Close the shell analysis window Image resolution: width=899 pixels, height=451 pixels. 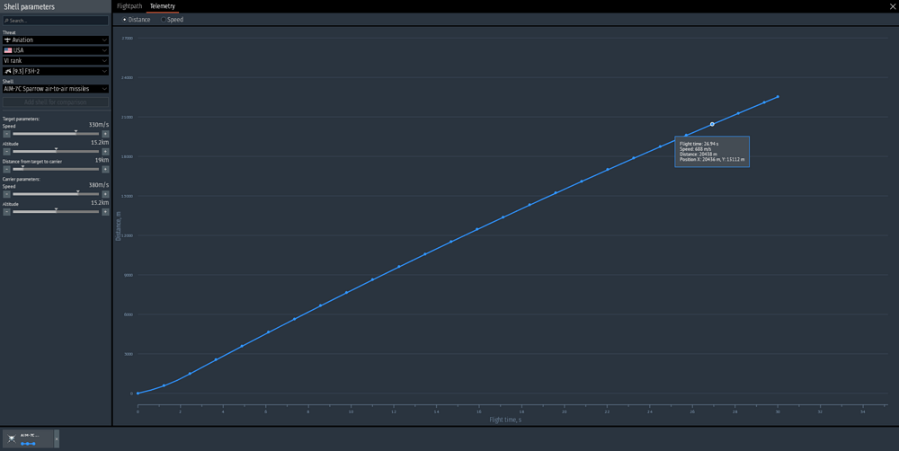(893, 6)
